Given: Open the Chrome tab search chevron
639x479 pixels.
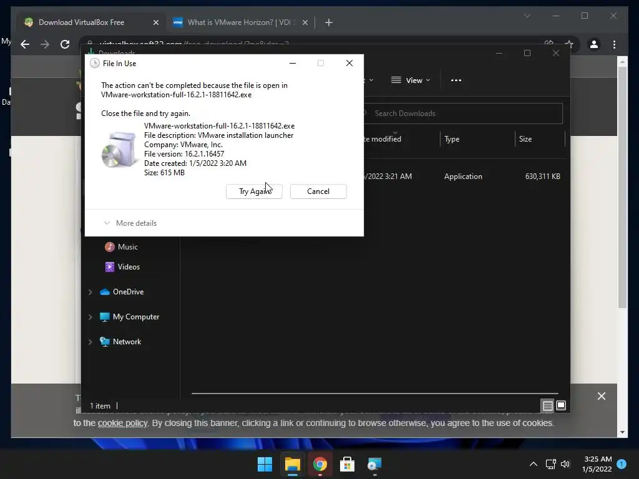Looking at the screenshot, I should click(527, 16).
